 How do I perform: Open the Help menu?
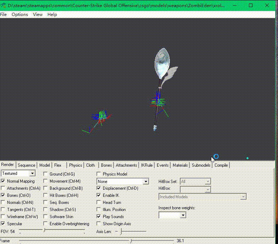point(52,15)
